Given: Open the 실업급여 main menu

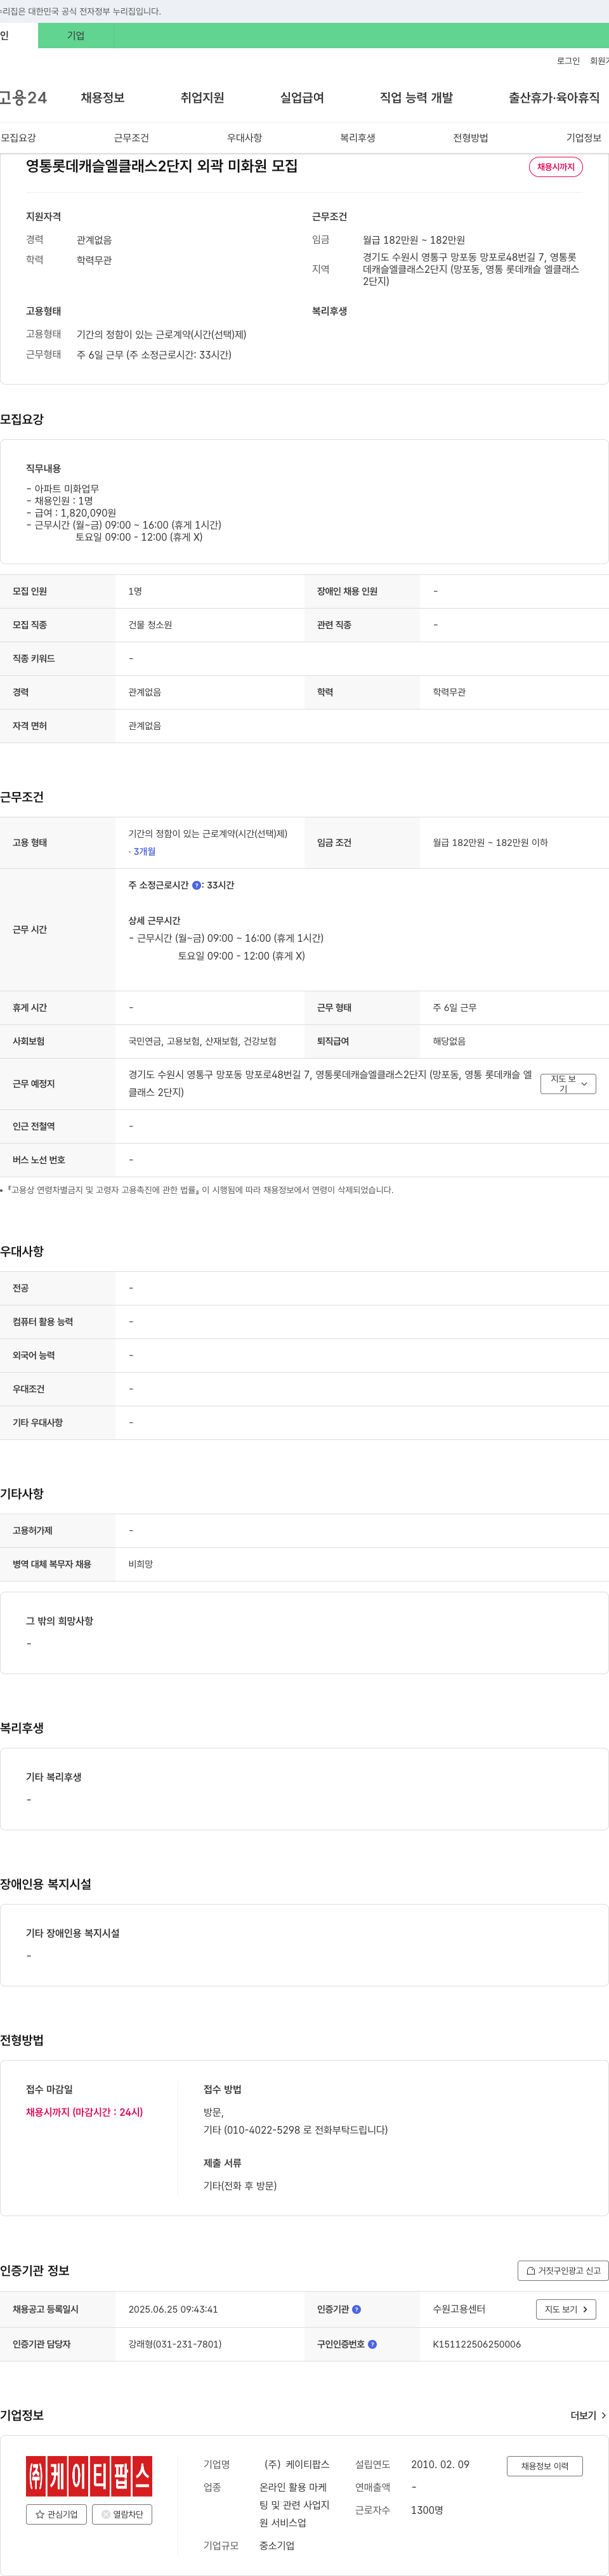Looking at the screenshot, I should 302,97.
